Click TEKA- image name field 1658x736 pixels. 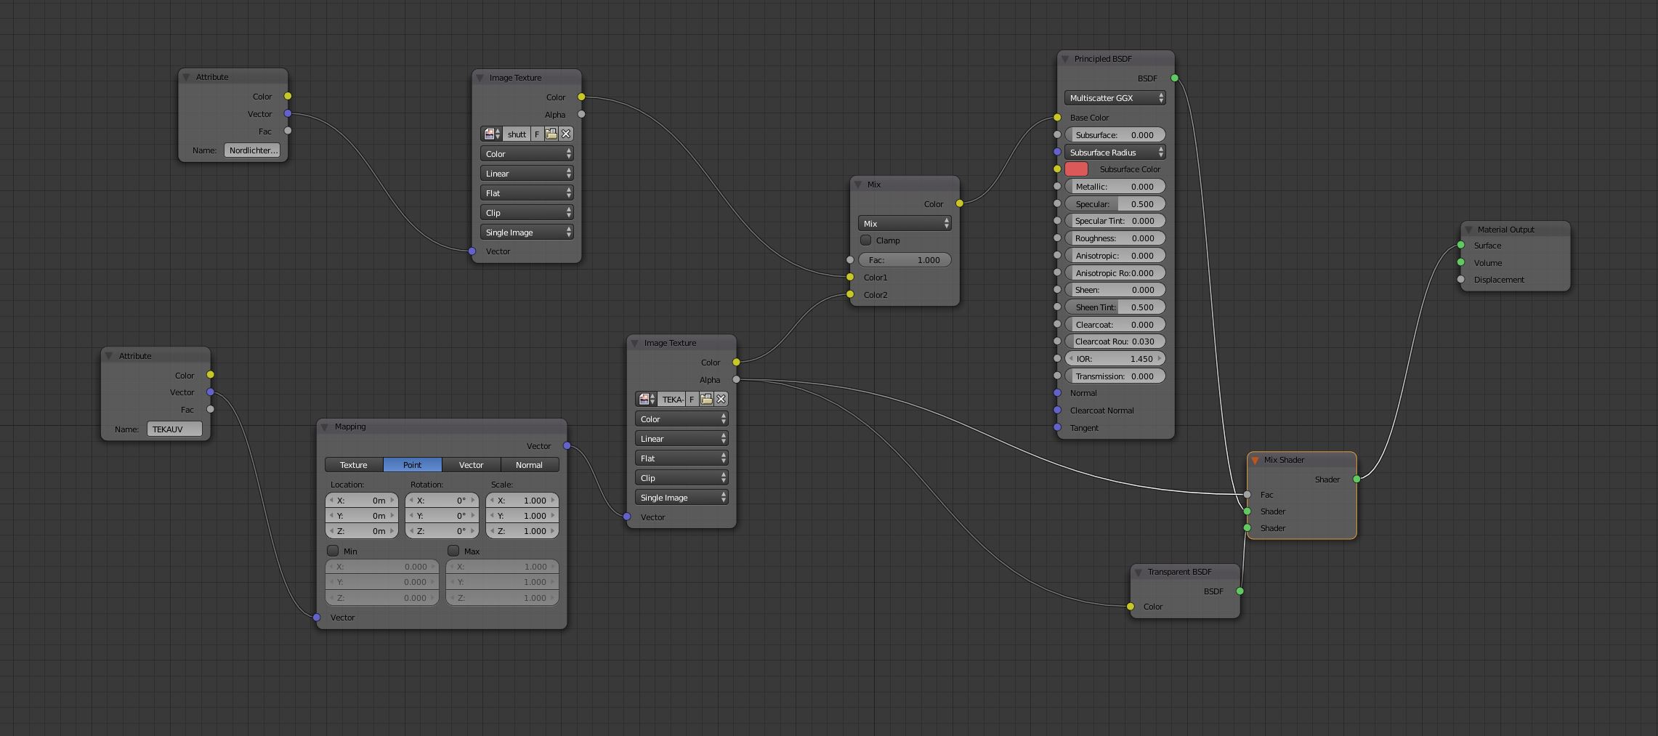[x=671, y=399]
